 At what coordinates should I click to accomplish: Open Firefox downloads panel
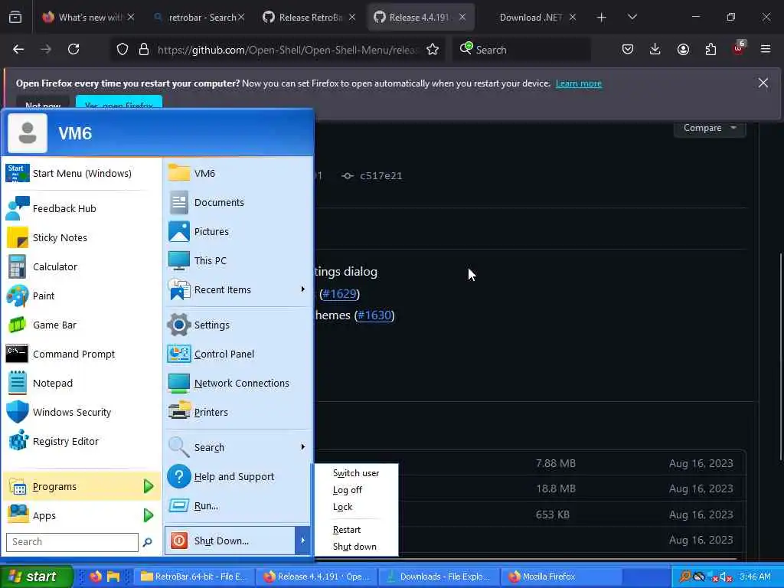[655, 49]
